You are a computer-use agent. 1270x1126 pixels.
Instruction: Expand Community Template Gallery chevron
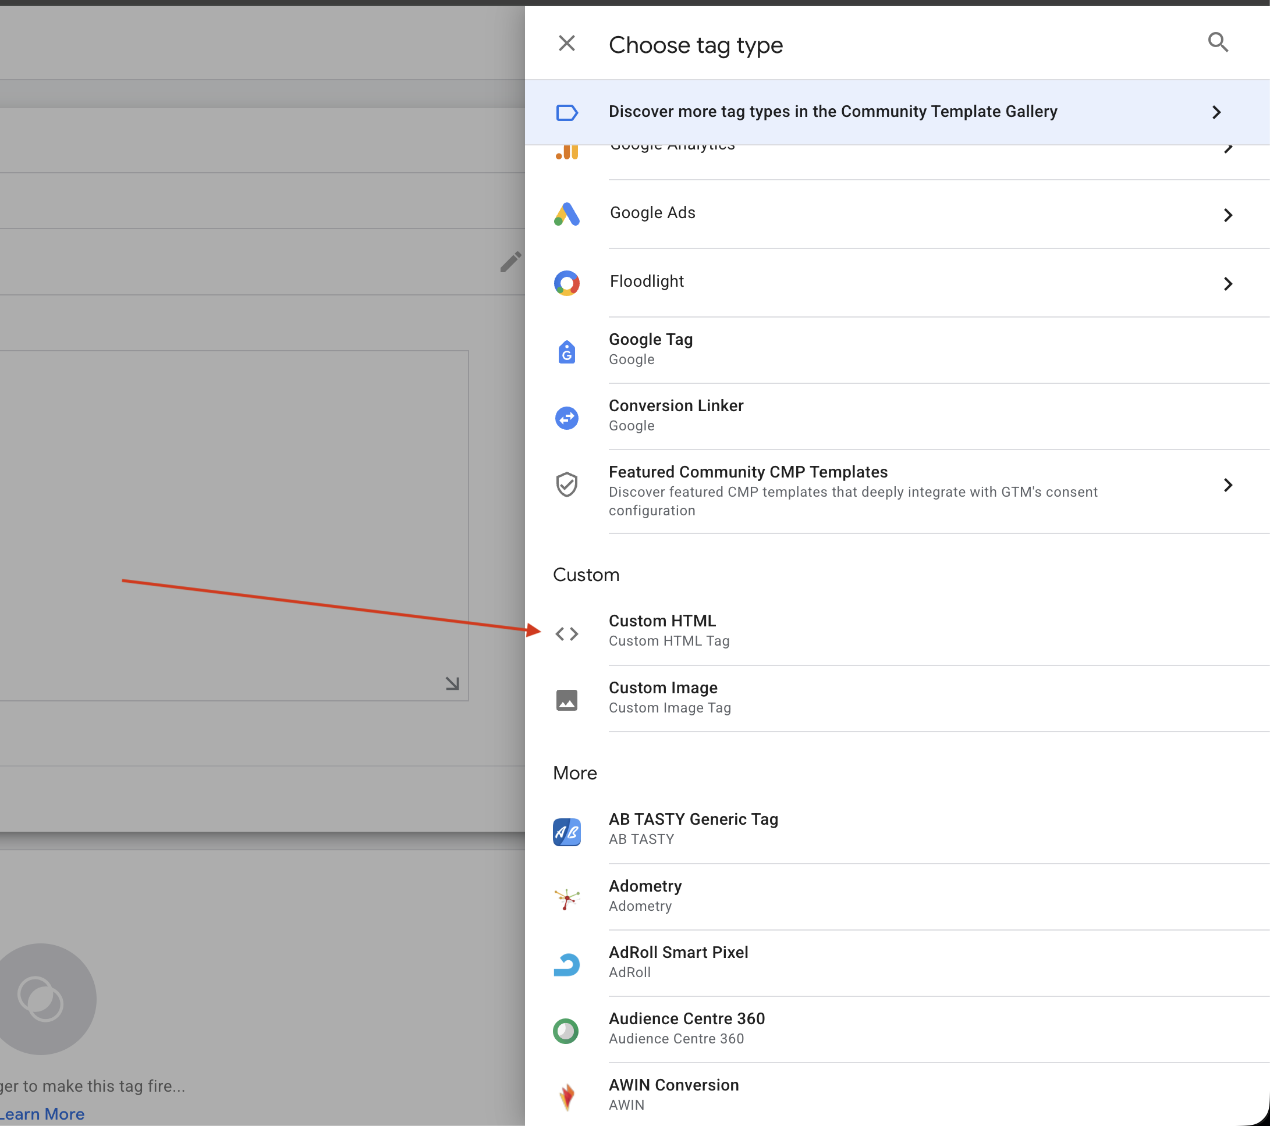[1216, 112]
